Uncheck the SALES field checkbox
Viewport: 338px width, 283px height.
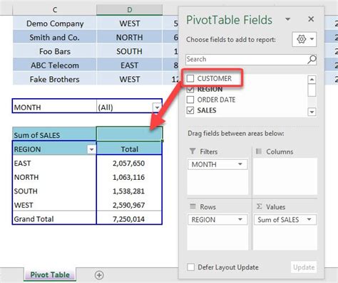(x=190, y=110)
